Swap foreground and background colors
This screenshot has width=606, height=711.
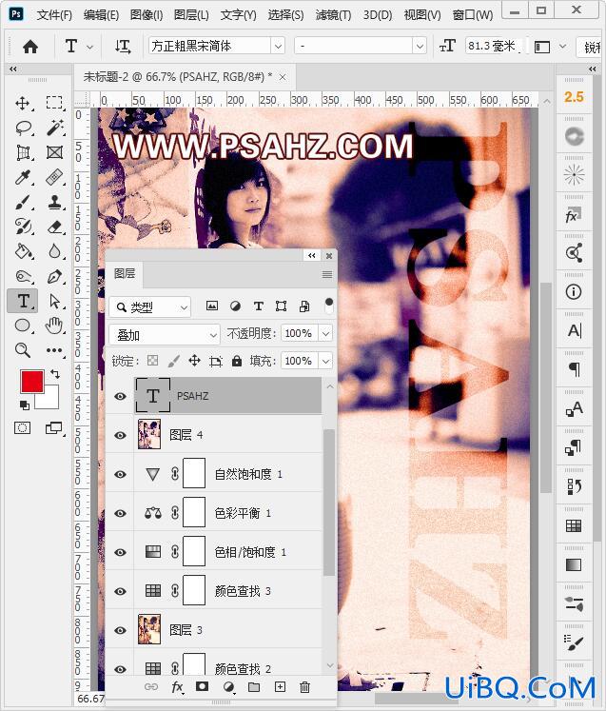55,374
